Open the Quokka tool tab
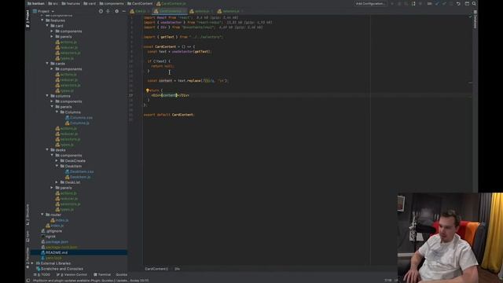Screen dimensions: 503x283 [x=121, y=275]
